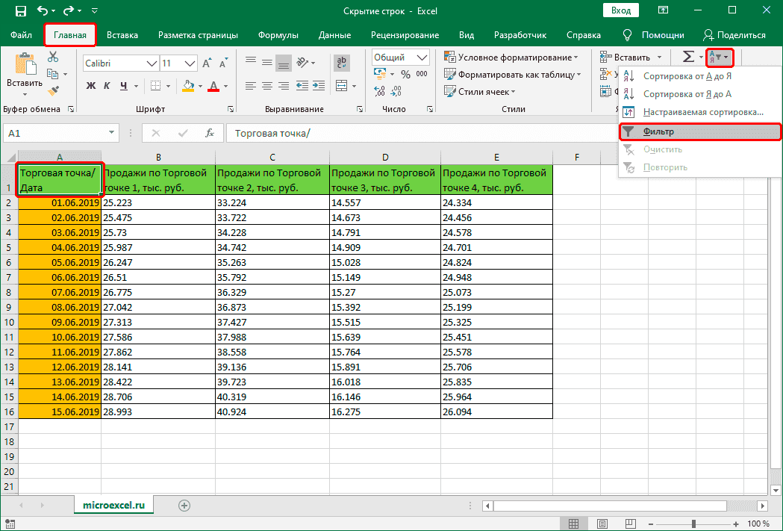
Task: Click the increase decimal places icon
Action: 378,90
